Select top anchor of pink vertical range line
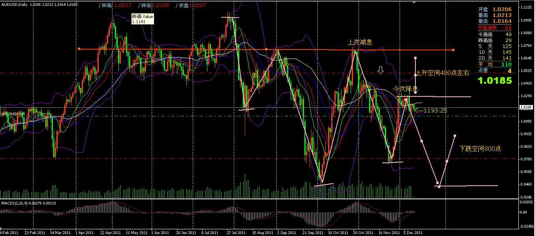The image size is (535, 236). pyautogui.click(x=415, y=58)
